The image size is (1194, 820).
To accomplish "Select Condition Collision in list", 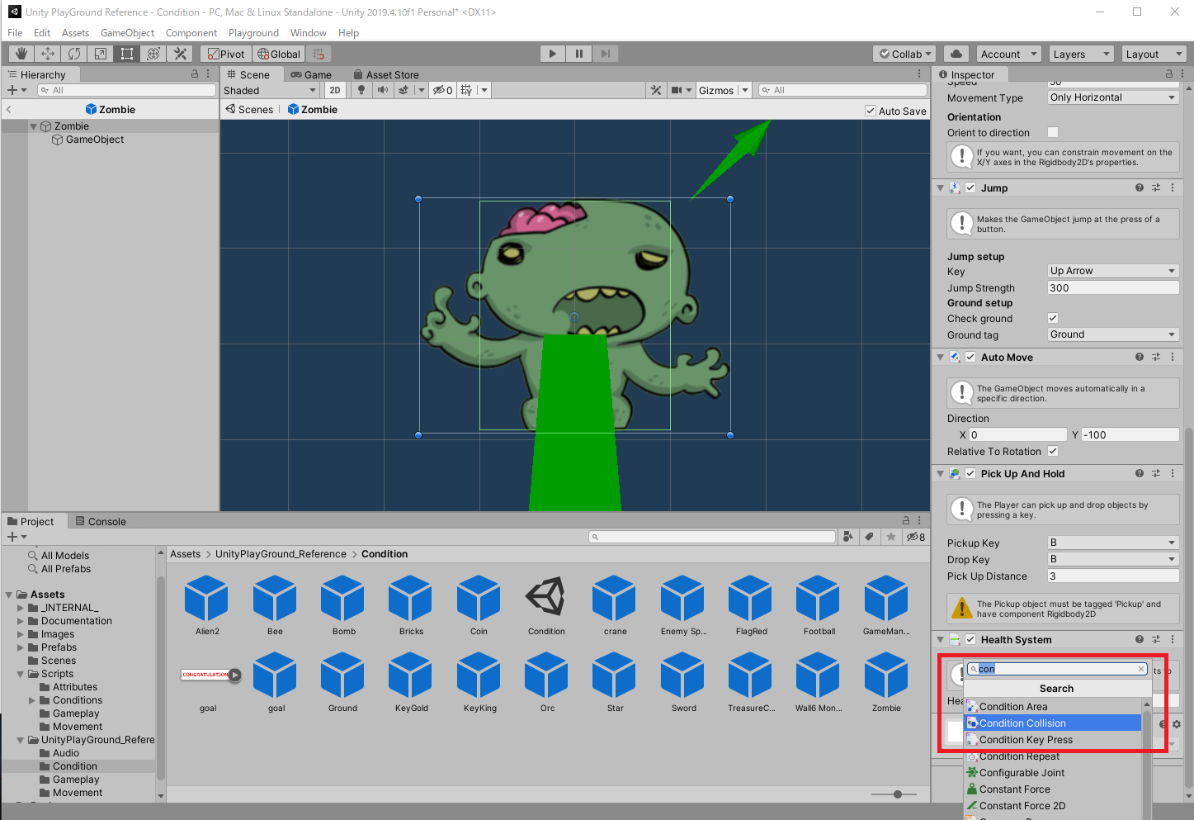I will [x=1053, y=723].
